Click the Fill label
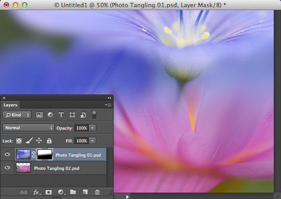Image resolution: width=281 pixels, height=199 pixels. coord(69,141)
